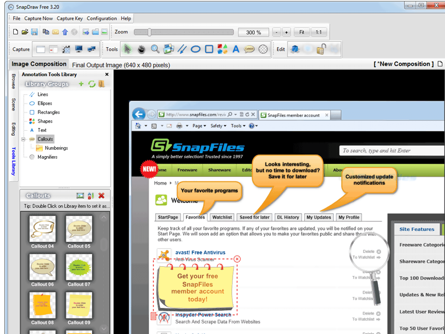Viewport: 445px width, 334px height.
Task: Click the Fit zoom button
Action: 302,32
